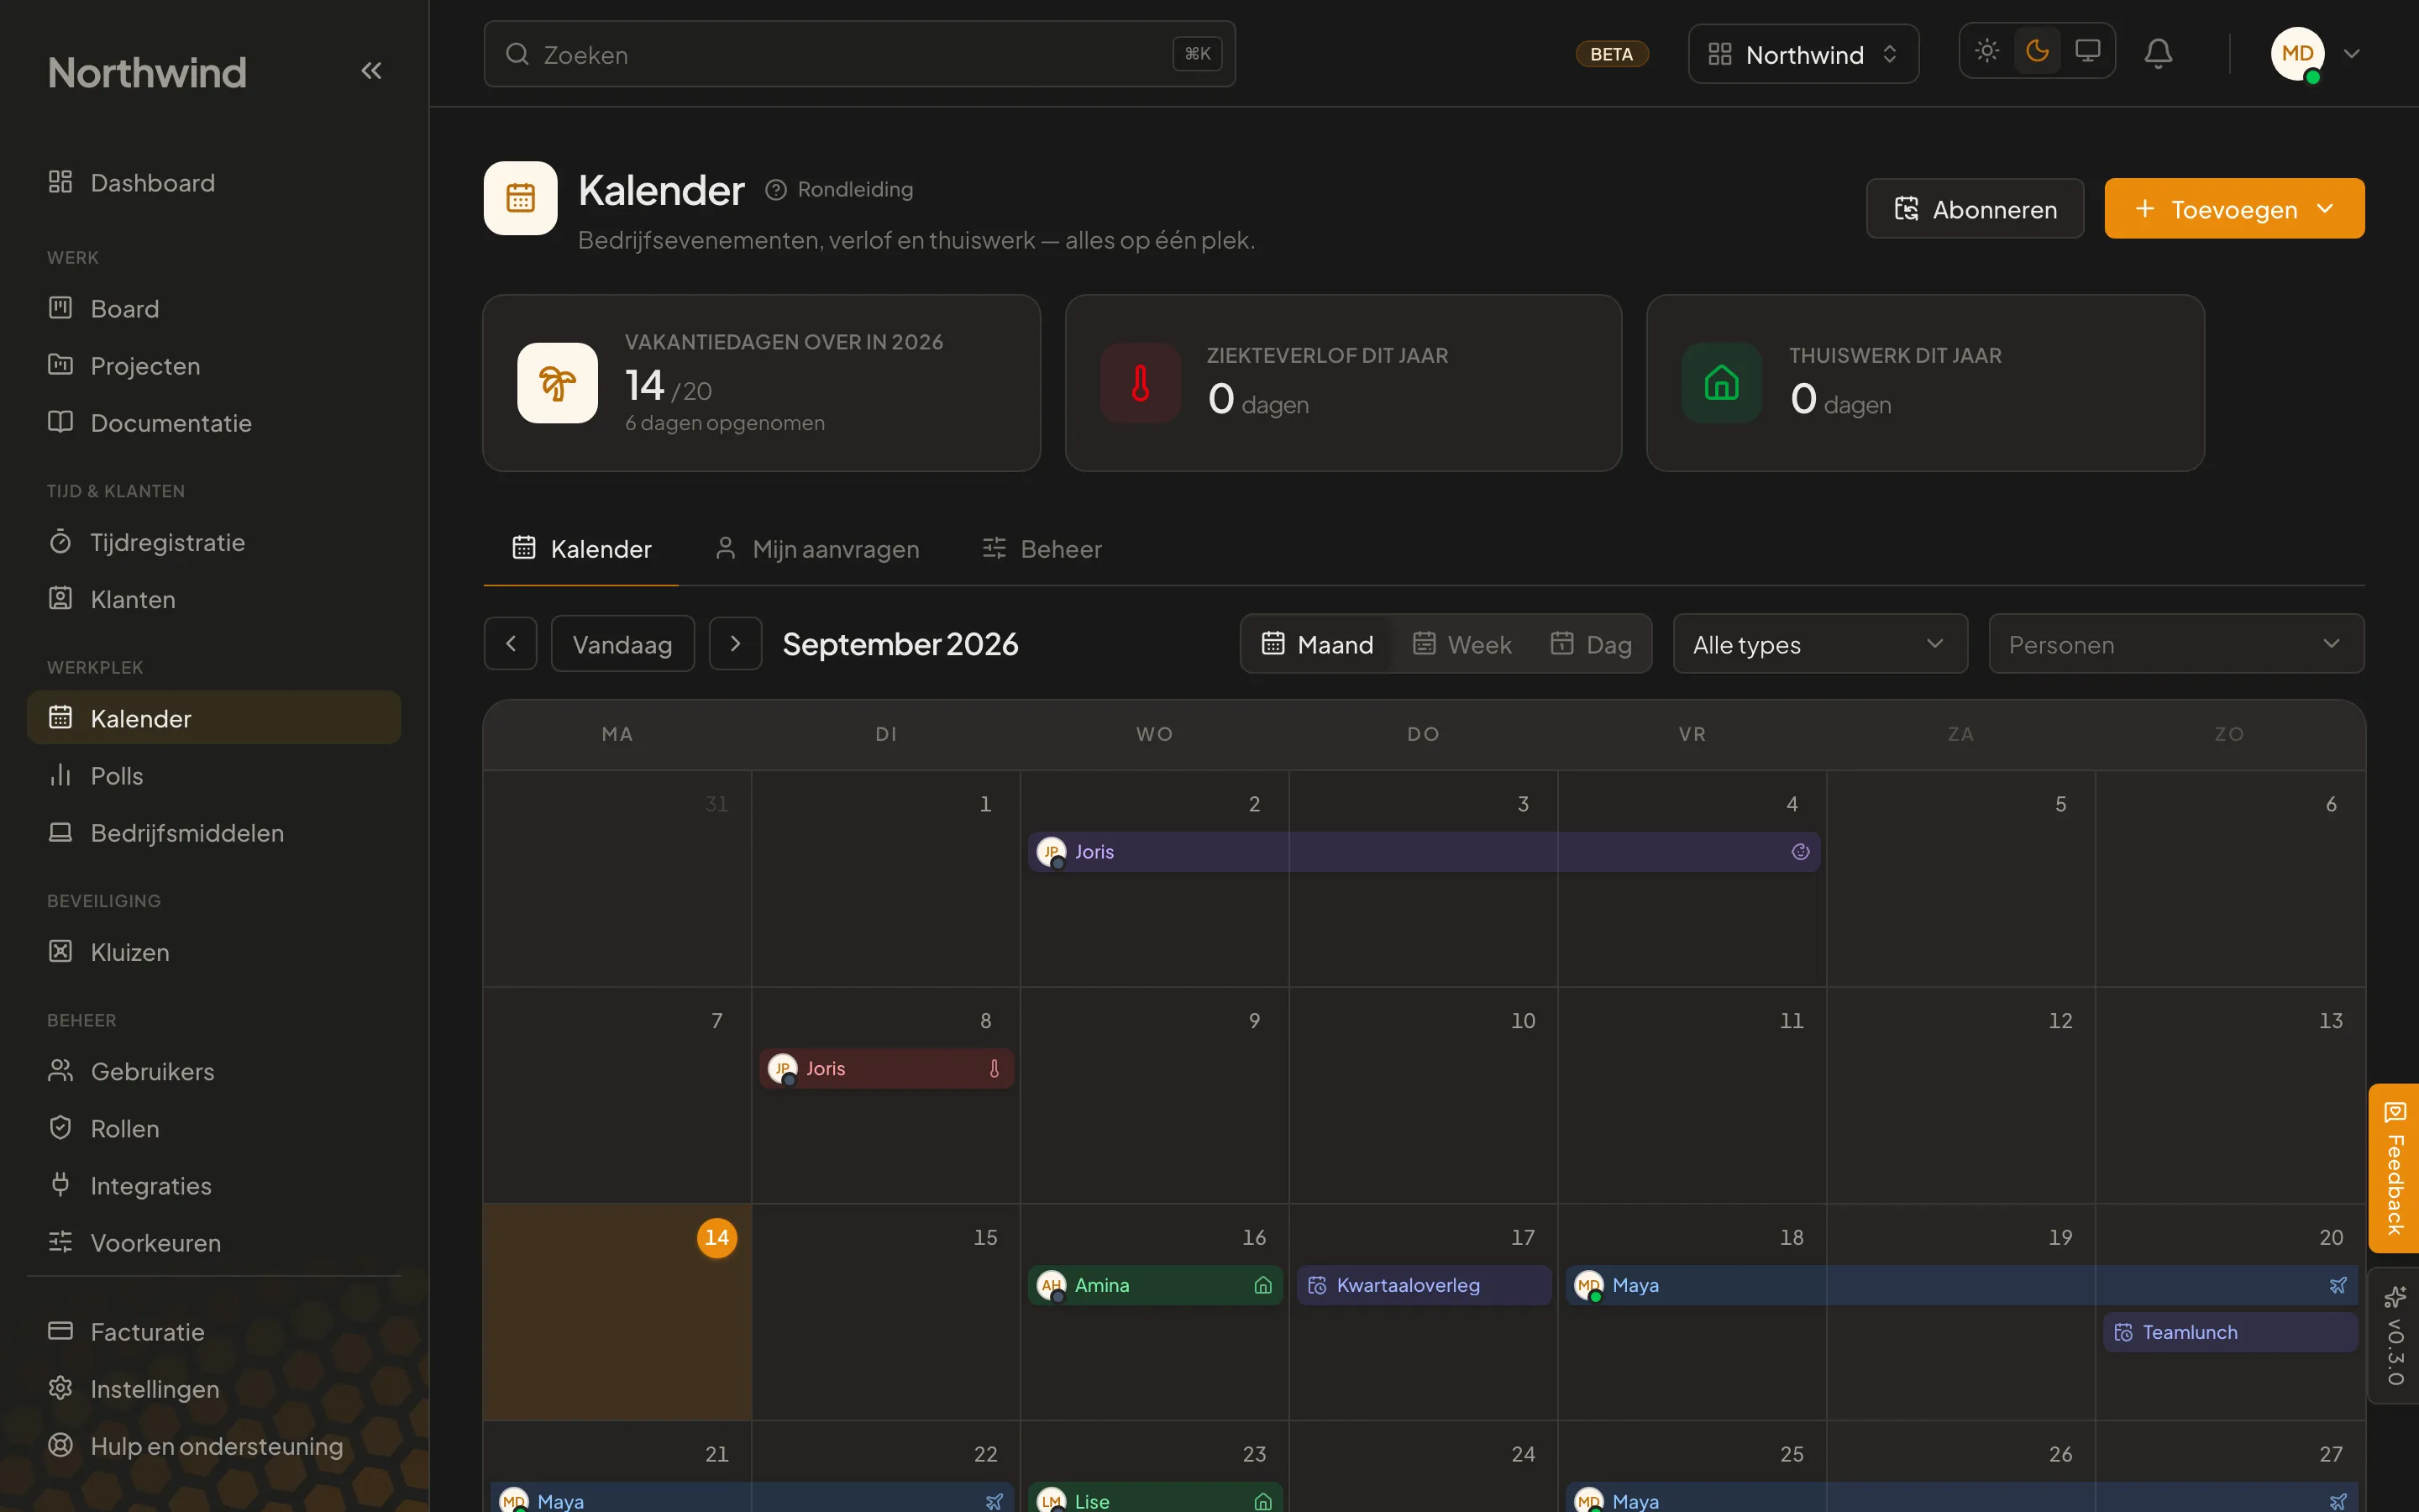Open Projecten from sidebar

click(x=213, y=366)
